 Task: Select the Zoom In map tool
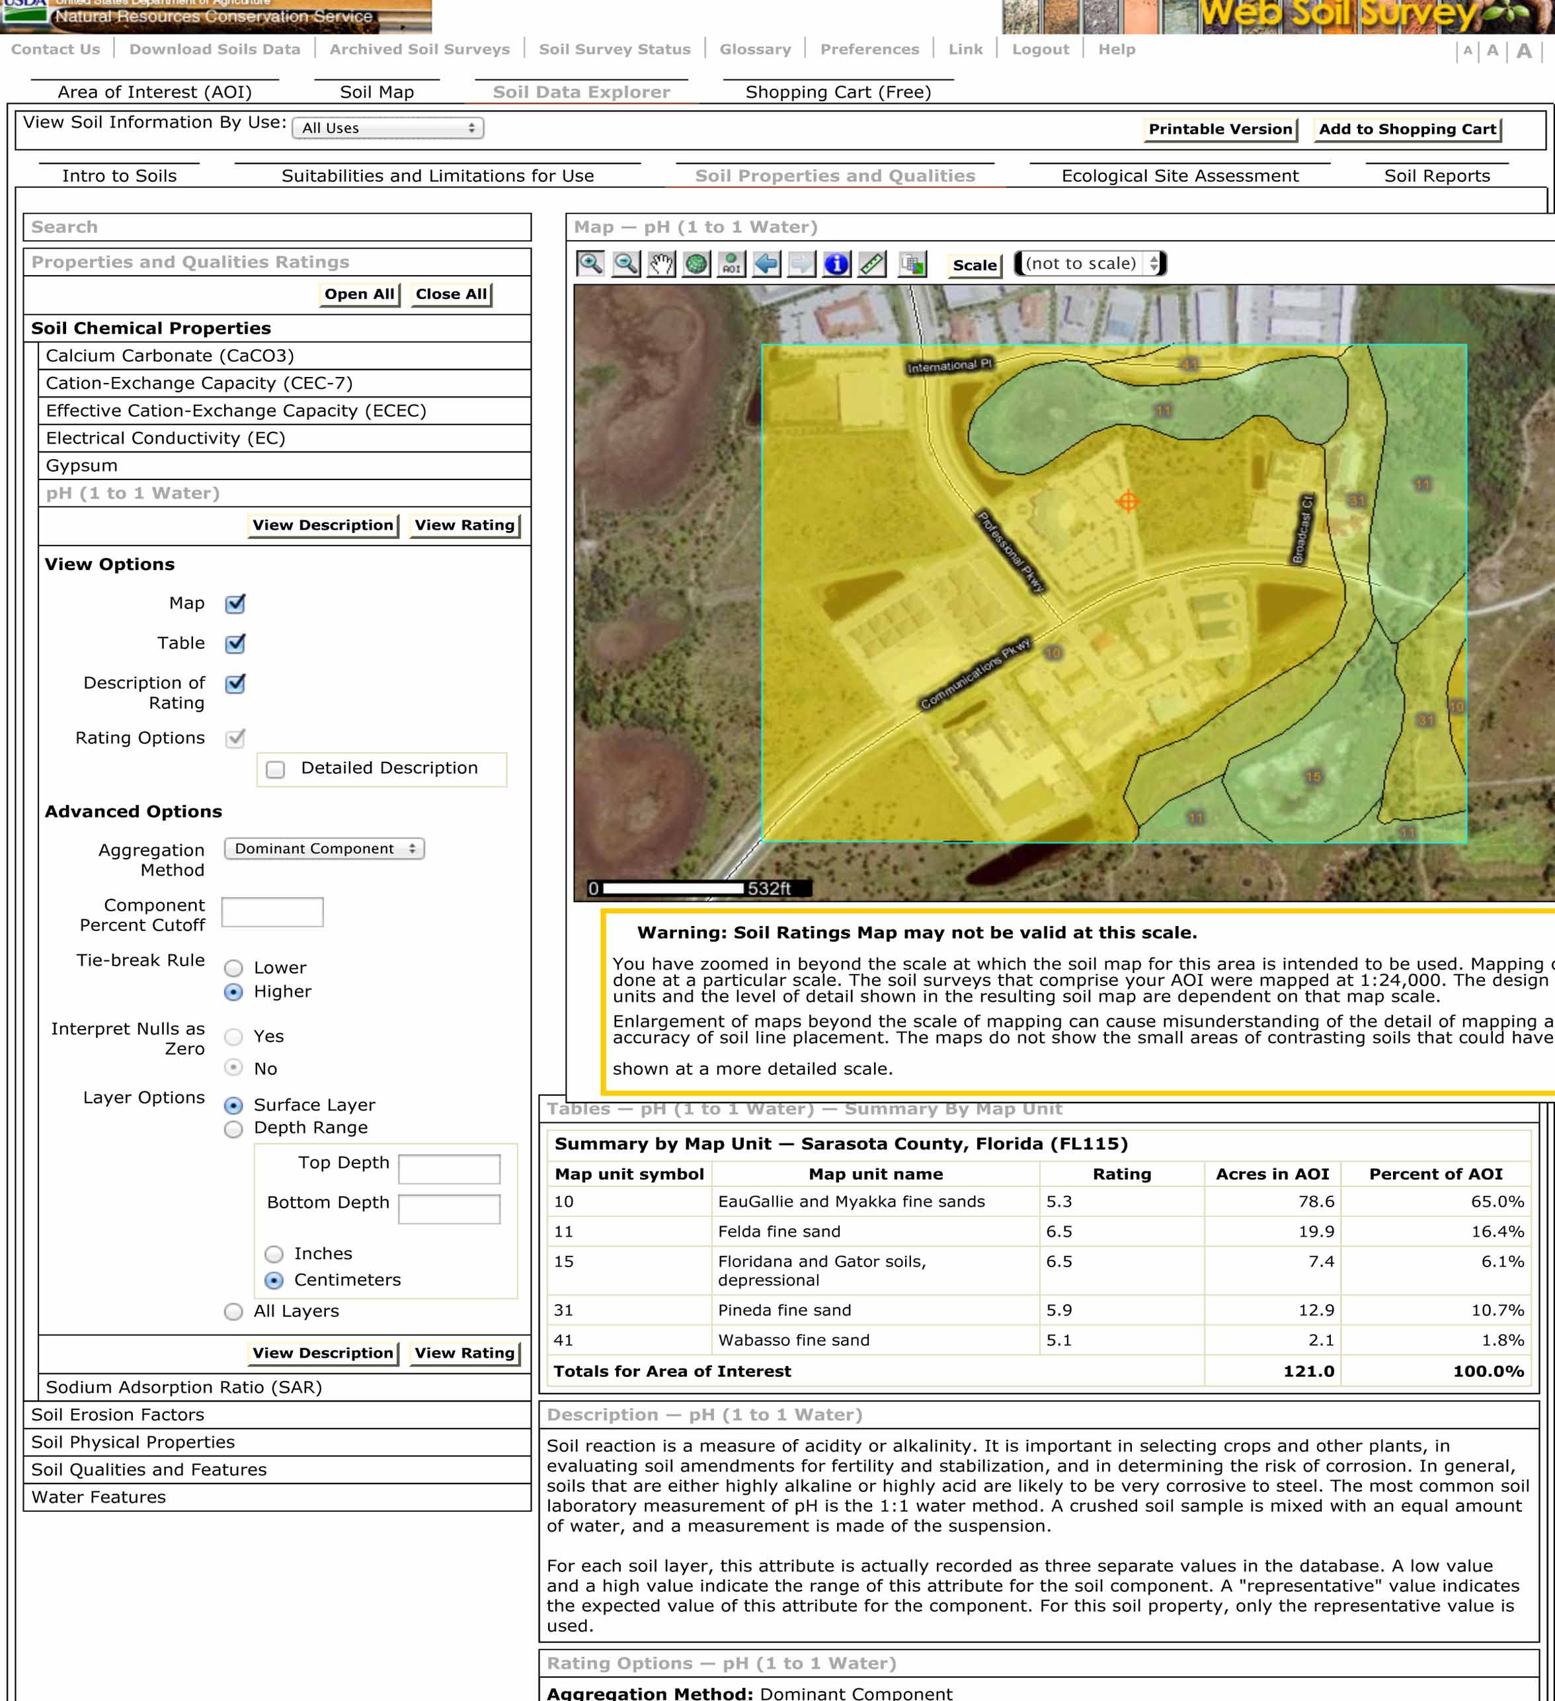tap(590, 263)
